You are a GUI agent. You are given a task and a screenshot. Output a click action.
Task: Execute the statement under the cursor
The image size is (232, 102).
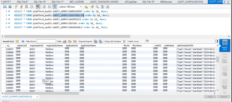(22, 7)
